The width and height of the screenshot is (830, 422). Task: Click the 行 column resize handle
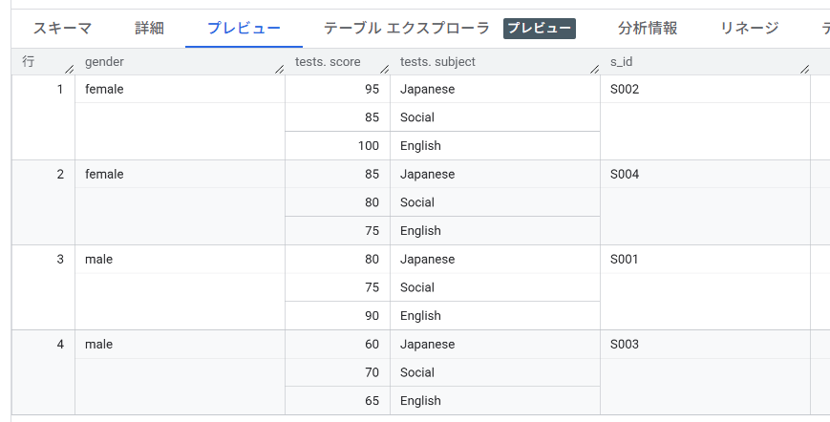coord(69,68)
